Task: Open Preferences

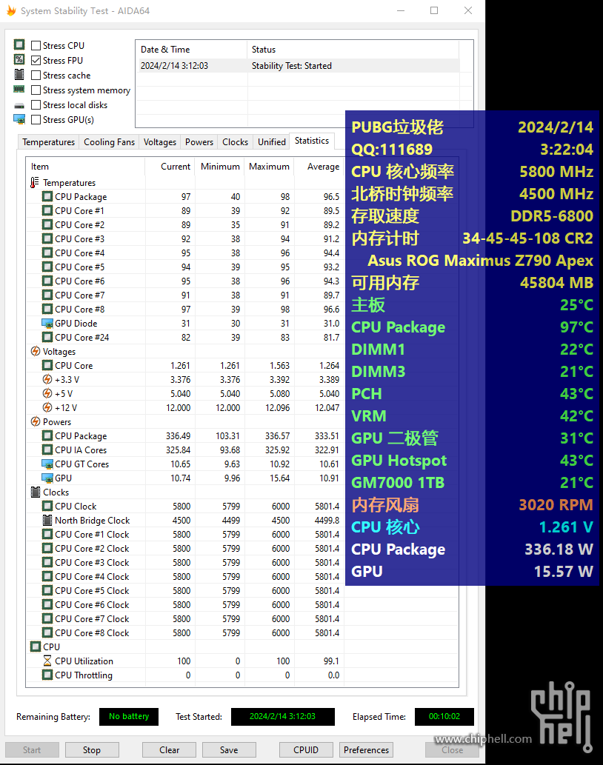Action: (366, 750)
